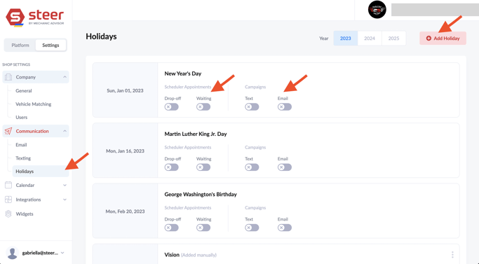Click the Holidays page heading
Viewport: 479px width, 264px height.
[x=101, y=36]
